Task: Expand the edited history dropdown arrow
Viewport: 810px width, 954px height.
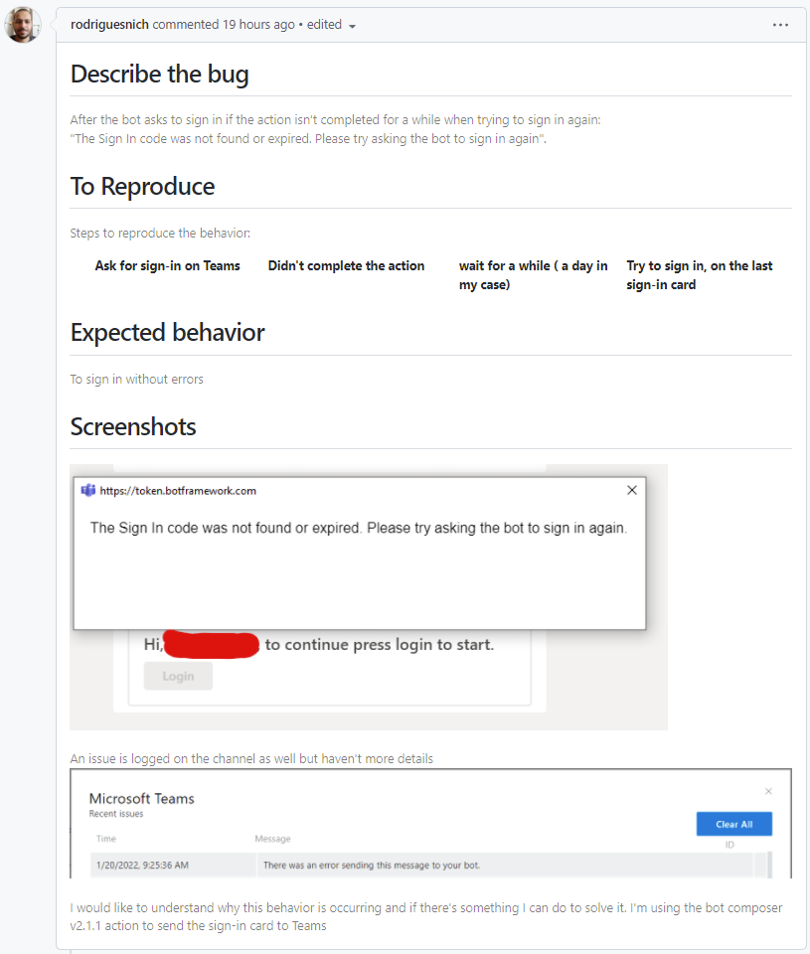Action: pyautogui.click(x=353, y=26)
